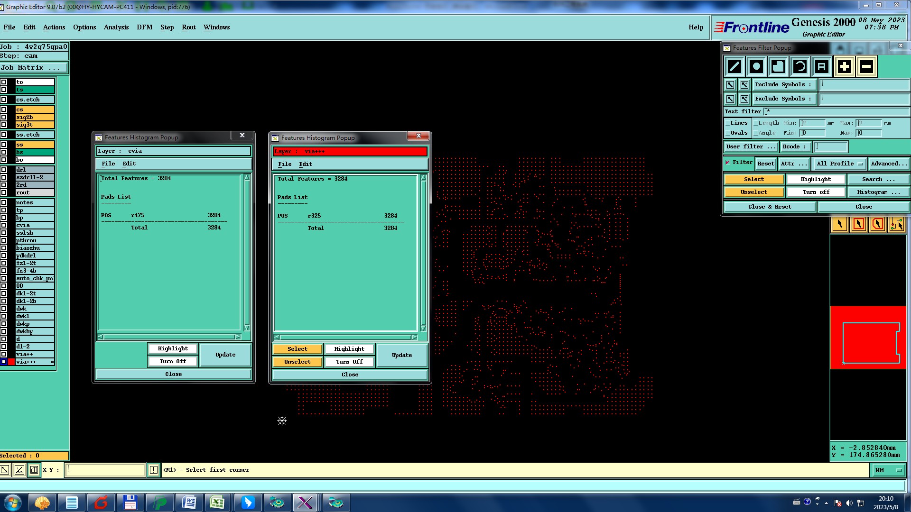The image size is (911, 512).
Task: Click Highlight in the cvia Histogram popup
Action: point(173,349)
